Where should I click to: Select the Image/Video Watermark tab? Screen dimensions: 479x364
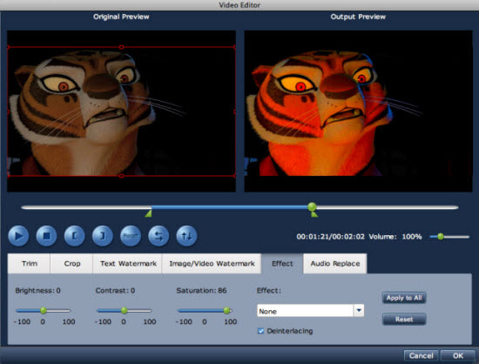pyautogui.click(x=212, y=264)
